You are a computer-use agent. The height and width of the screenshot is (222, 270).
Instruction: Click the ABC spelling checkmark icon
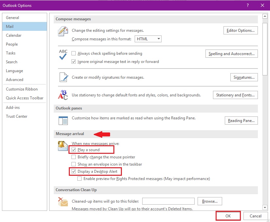click(x=63, y=55)
